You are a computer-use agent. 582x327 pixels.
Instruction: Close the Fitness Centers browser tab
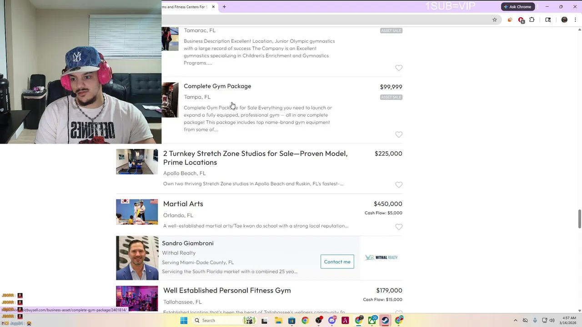(x=213, y=7)
